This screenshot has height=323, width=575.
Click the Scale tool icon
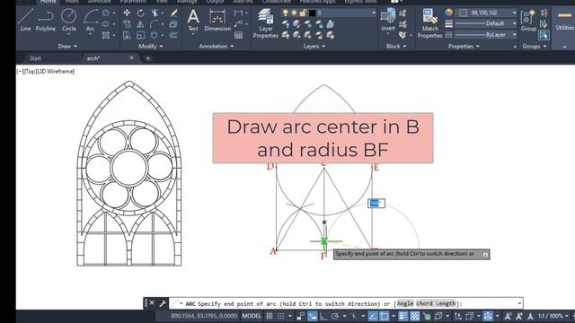coord(141,36)
